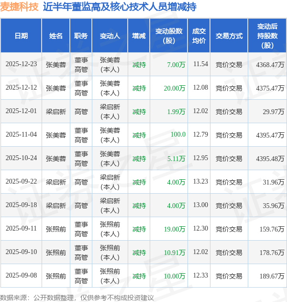Click holdings value 189.67万
The width and height of the screenshot is (287, 302).
pos(272,276)
